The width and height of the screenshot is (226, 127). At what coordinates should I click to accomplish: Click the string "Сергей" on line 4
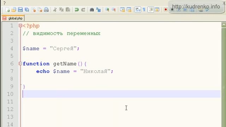(x=63, y=49)
